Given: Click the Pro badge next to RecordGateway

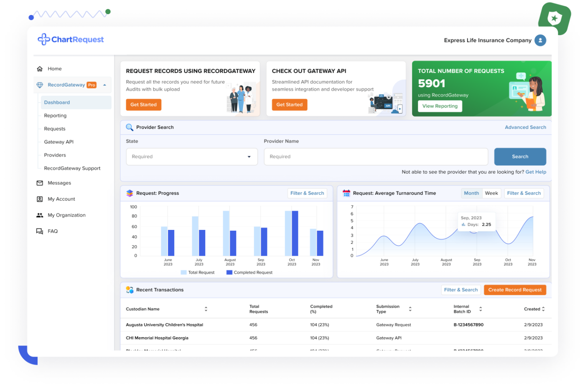Looking at the screenshot, I should [92, 85].
